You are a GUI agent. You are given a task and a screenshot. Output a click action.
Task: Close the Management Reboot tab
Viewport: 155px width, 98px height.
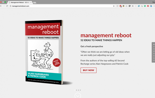(31, 3)
